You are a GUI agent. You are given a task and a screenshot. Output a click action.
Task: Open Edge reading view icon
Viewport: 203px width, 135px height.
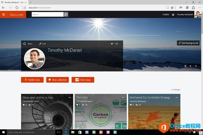tap(168, 8)
